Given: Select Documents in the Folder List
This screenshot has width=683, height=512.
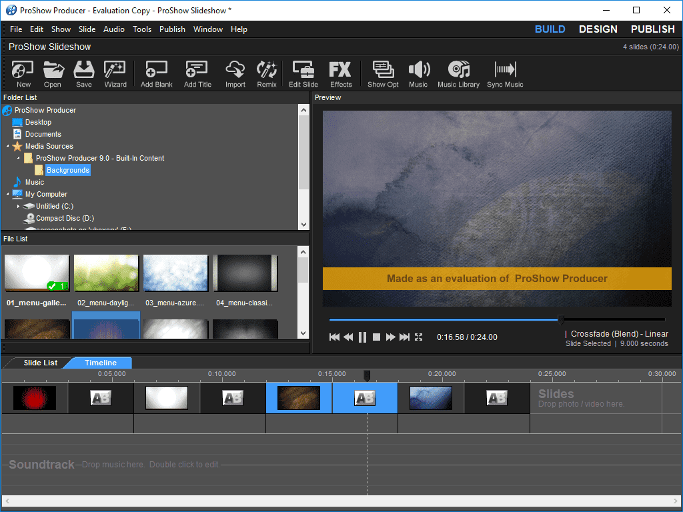Looking at the screenshot, I should tap(43, 134).
